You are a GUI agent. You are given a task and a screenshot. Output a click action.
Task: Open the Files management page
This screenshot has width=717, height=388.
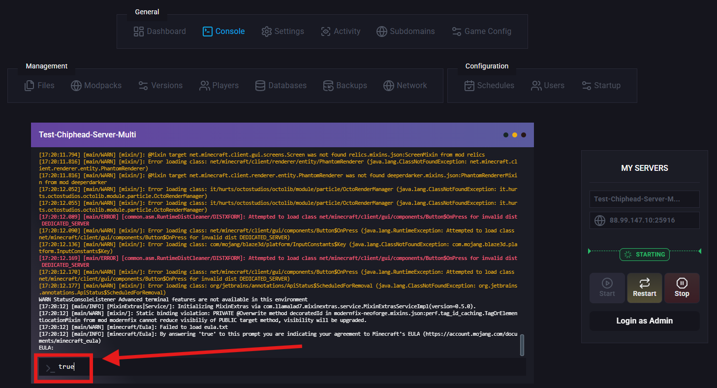[x=39, y=86]
